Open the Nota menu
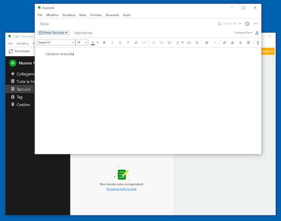The image size is (281, 221). [x=82, y=15]
